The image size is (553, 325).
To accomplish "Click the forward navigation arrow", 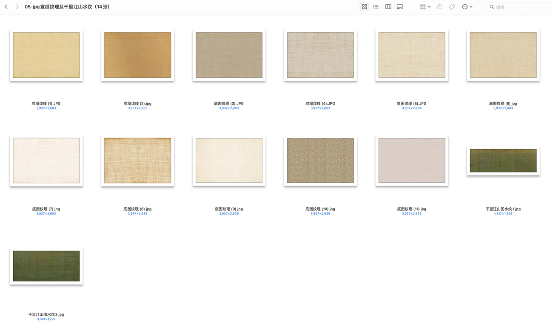I will (x=17, y=7).
